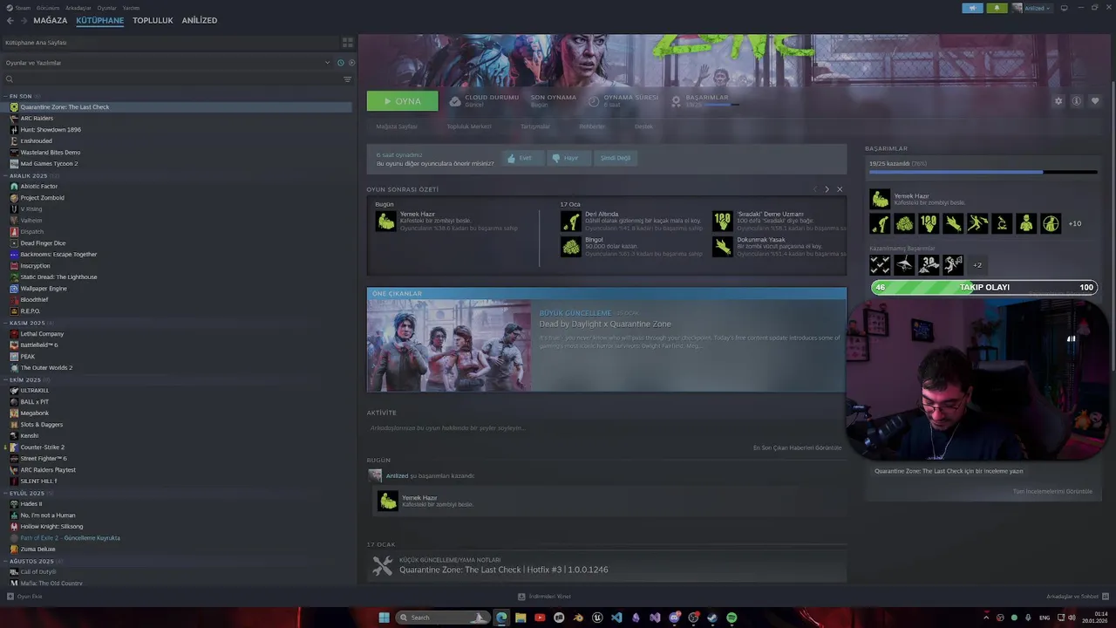Click the TAKİP OLAYI green progress bar

pos(983,287)
